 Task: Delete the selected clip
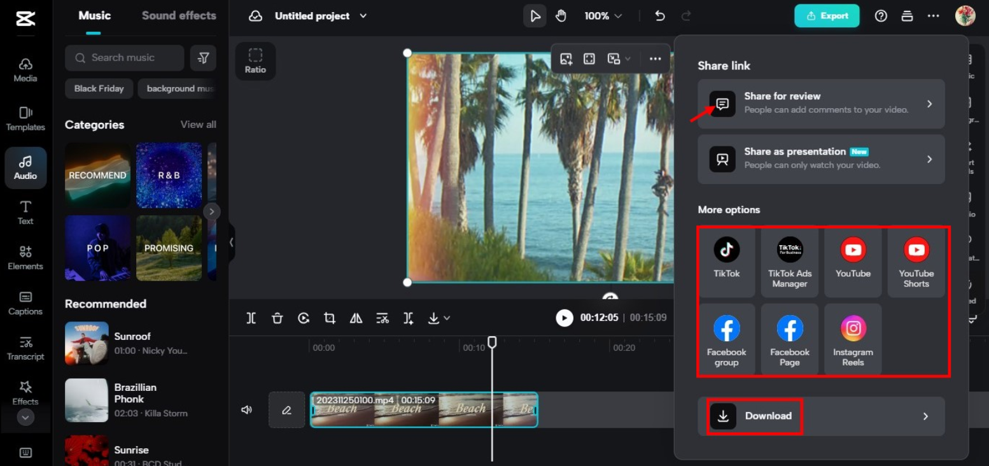[277, 318]
